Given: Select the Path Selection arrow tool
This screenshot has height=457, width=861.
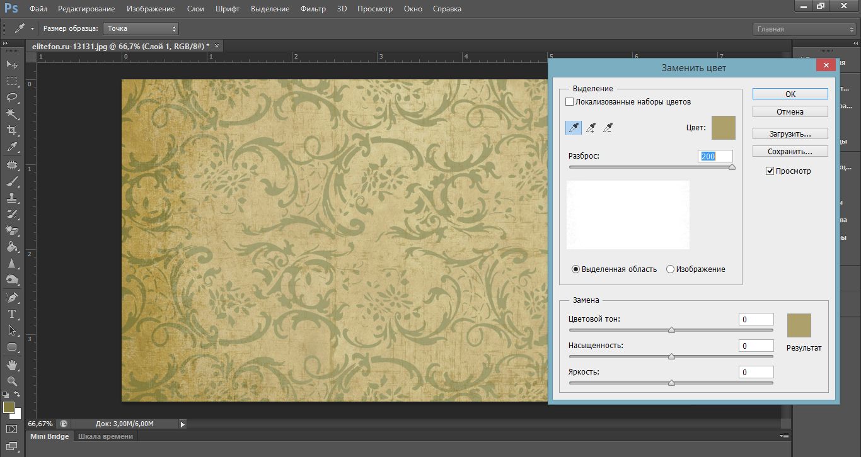Looking at the screenshot, I should [x=12, y=330].
